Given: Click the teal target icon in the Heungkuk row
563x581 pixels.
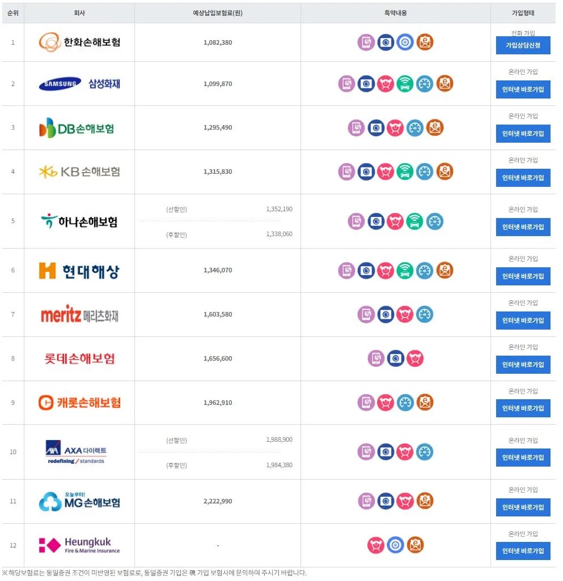Looking at the screenshot, I should tap(396, 544).
